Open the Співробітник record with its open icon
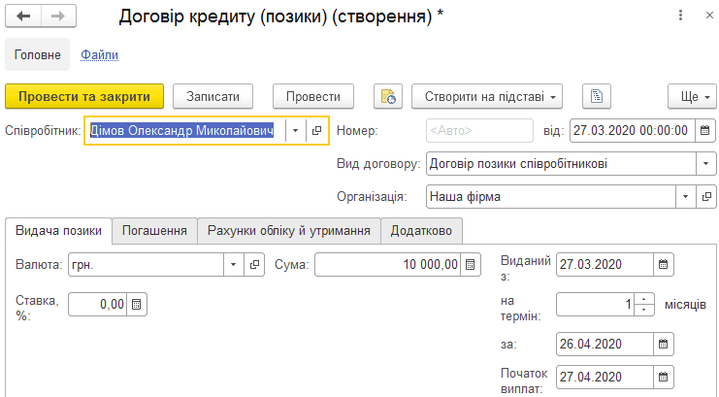Image resolution: width=719 pixels, height=397 pixels. click(317, 131)
